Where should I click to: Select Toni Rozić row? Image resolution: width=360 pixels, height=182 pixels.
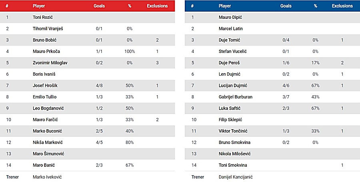click(x=42, y=17)
